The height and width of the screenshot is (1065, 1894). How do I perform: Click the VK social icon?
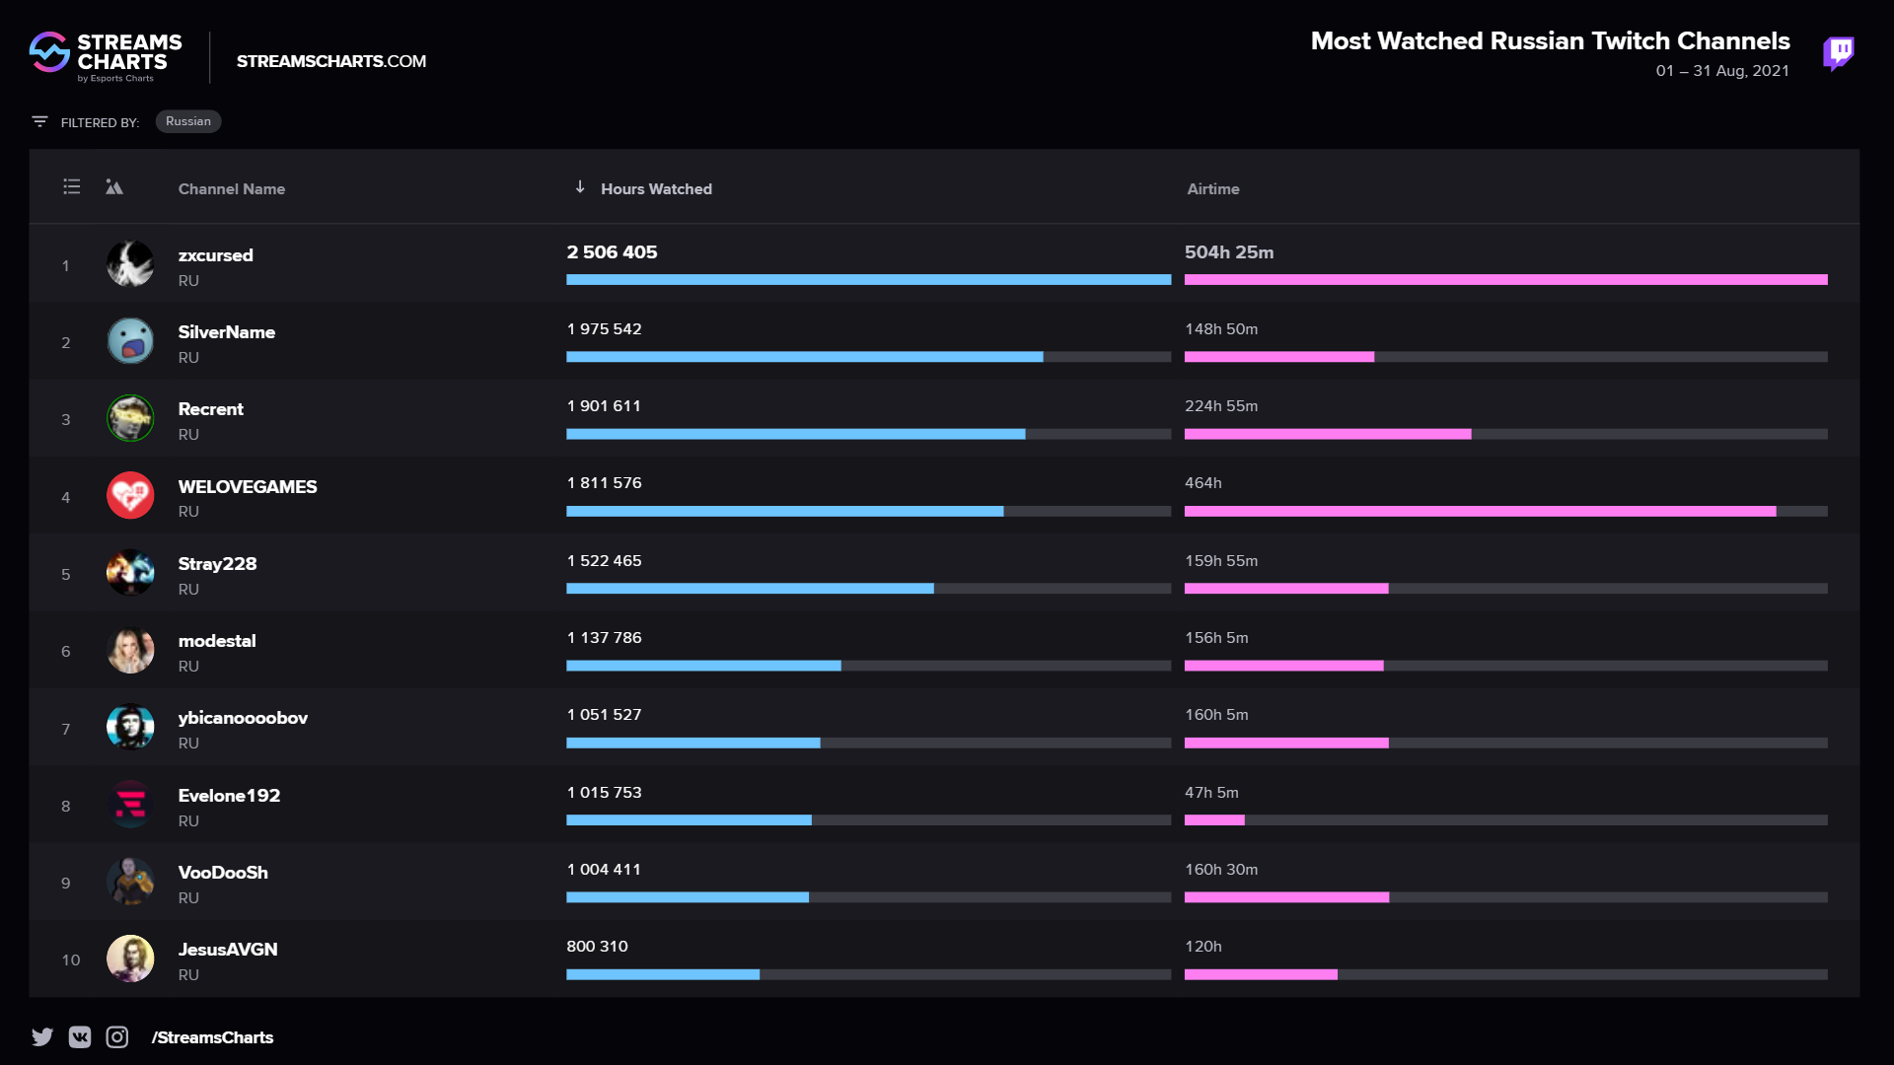click(80, 1037)
